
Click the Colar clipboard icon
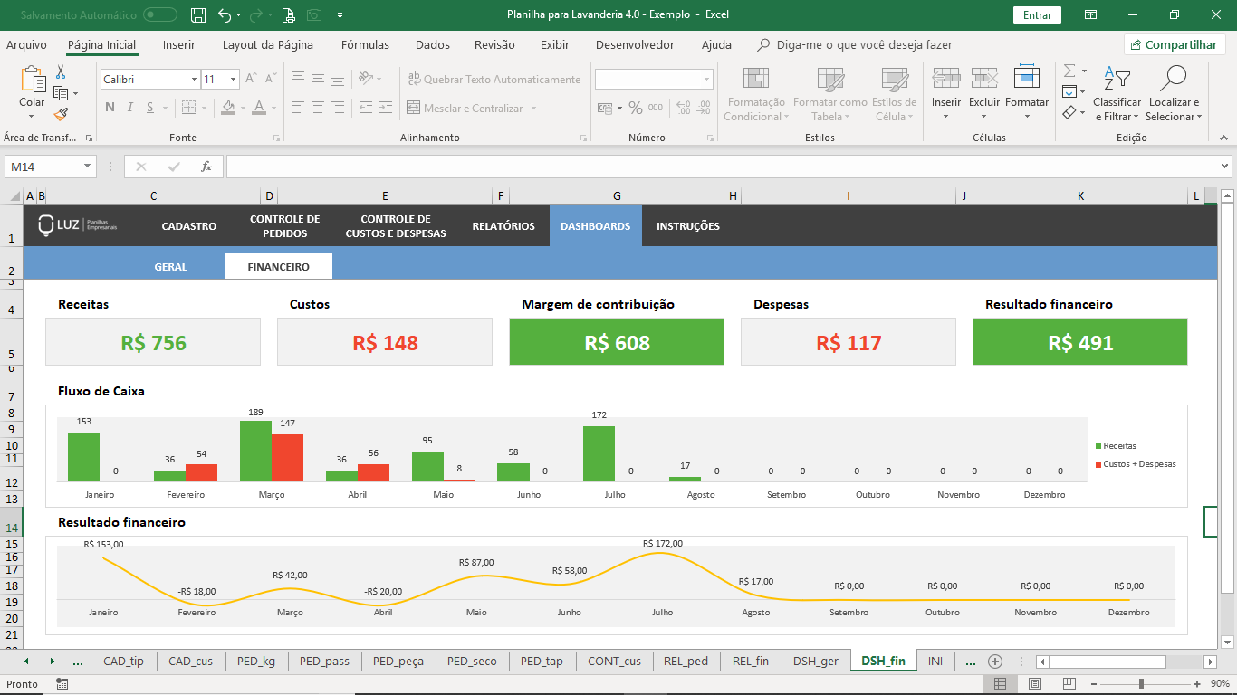[32, 80]
